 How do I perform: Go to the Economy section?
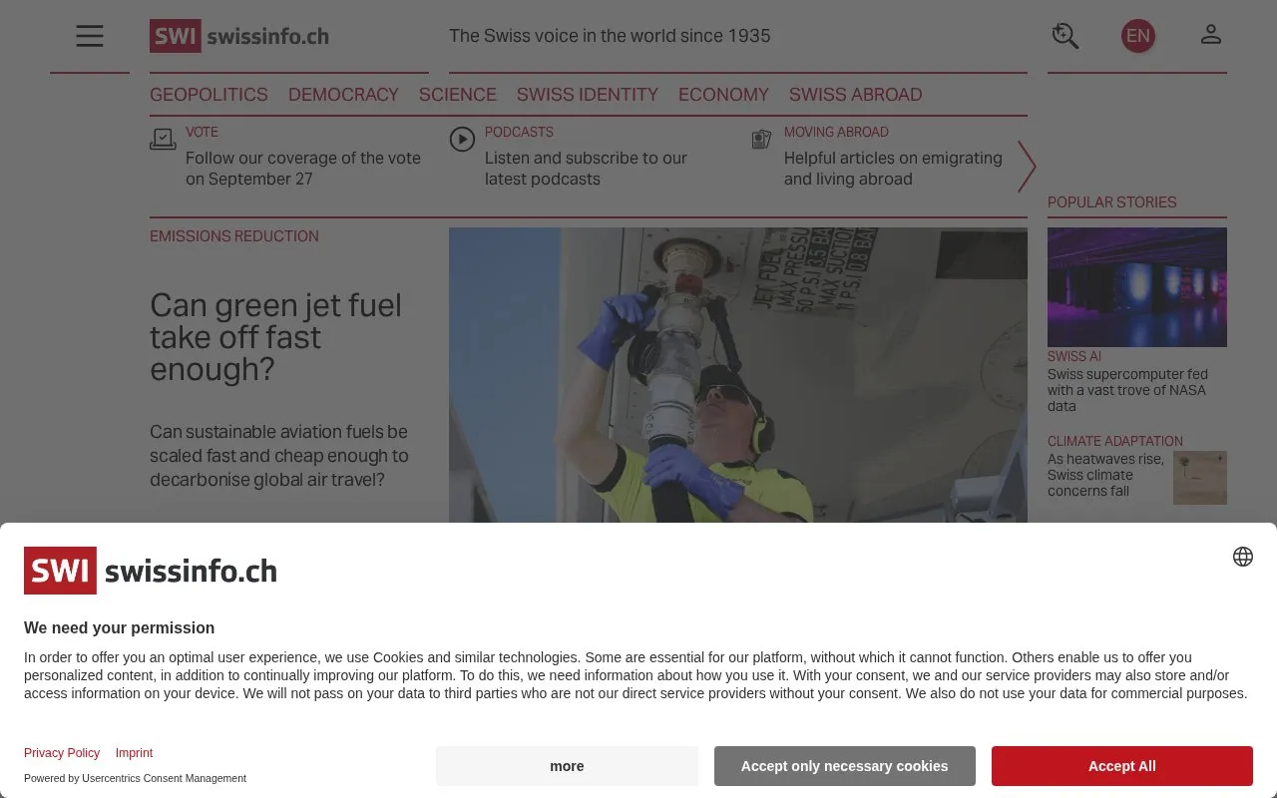coord(723,95)
